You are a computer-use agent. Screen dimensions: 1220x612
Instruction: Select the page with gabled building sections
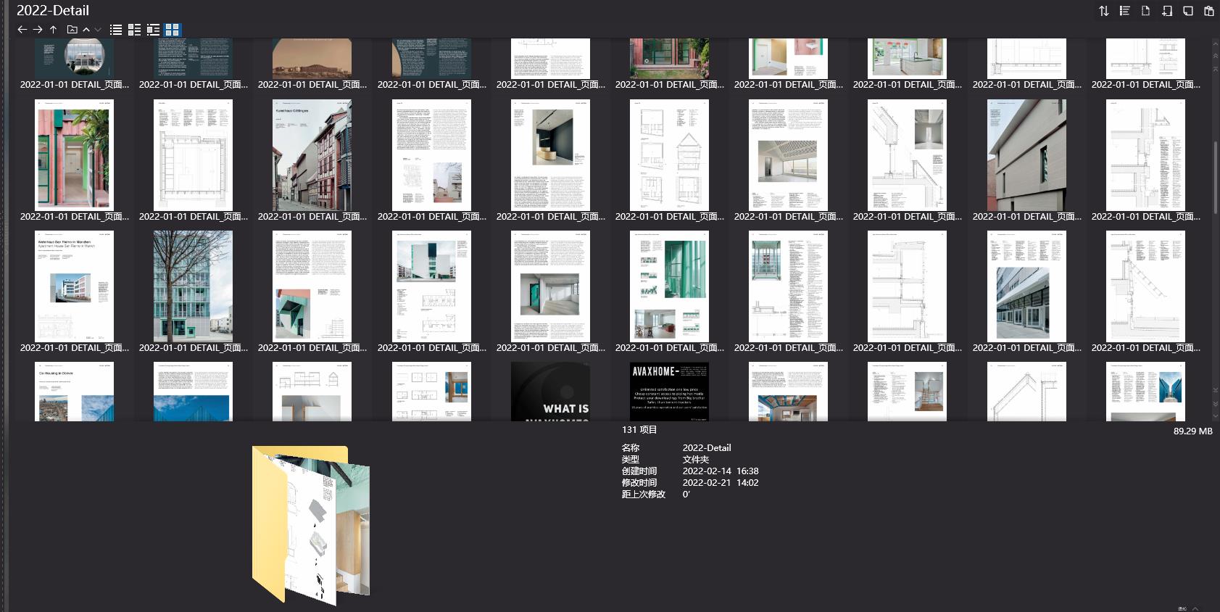tap(669, 155)
